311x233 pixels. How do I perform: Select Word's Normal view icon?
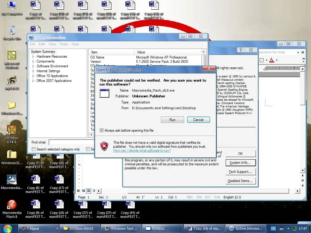coord(78,191)
